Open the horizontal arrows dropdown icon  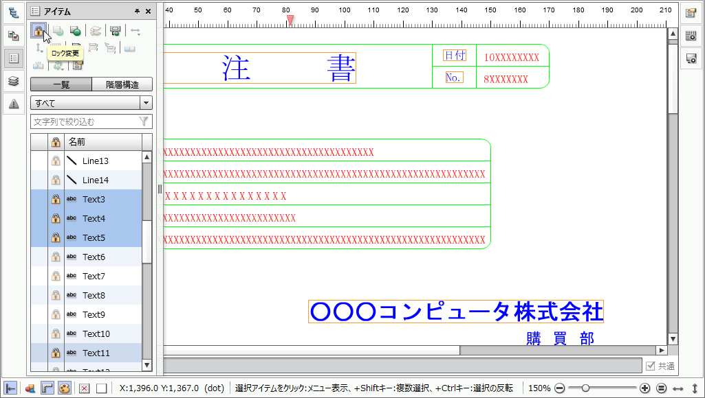(135, 30)
